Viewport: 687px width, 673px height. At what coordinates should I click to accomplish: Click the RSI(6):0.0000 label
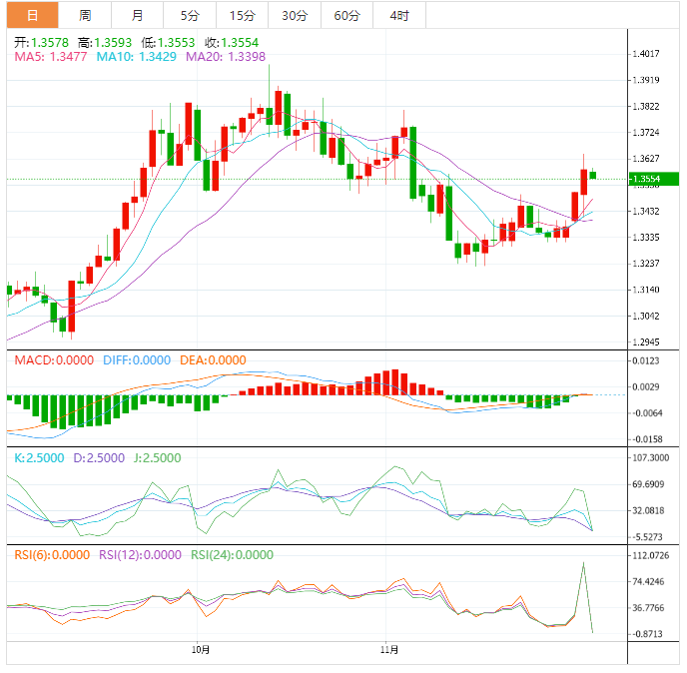[x=52, y=555]
